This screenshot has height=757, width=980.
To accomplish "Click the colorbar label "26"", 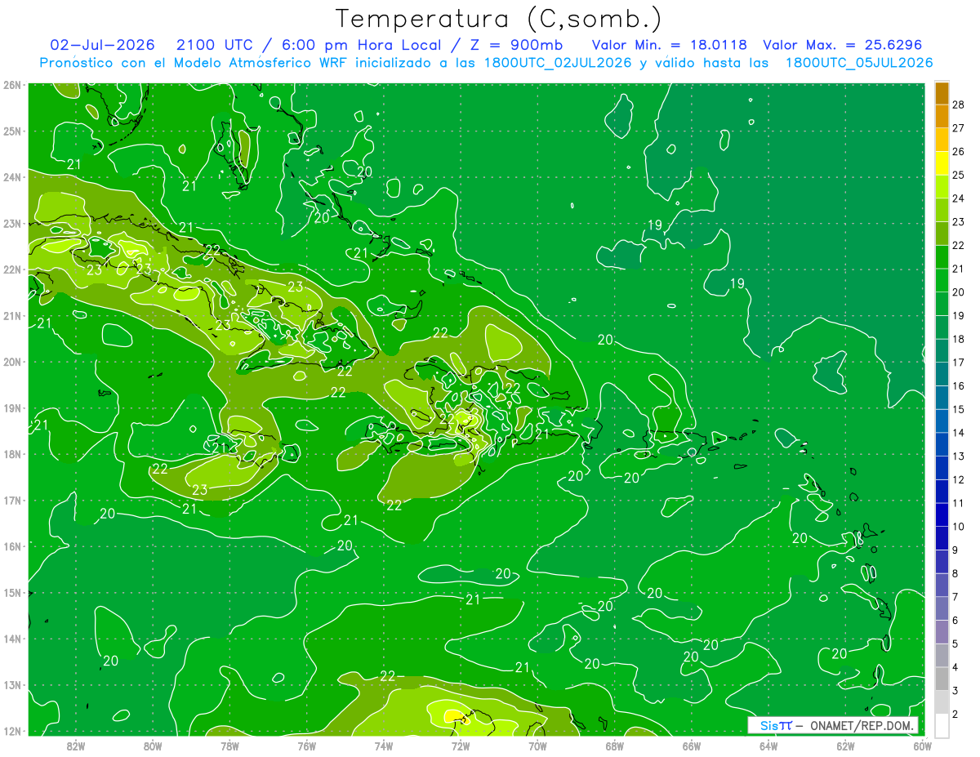I will [x=960, y=150].
